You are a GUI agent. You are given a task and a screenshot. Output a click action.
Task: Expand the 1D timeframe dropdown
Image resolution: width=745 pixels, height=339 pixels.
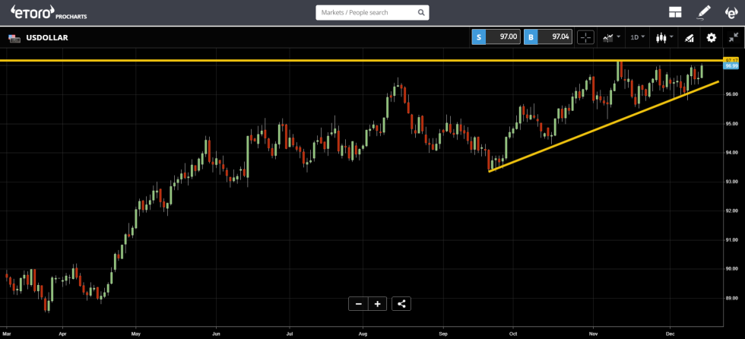click(637, 36)
